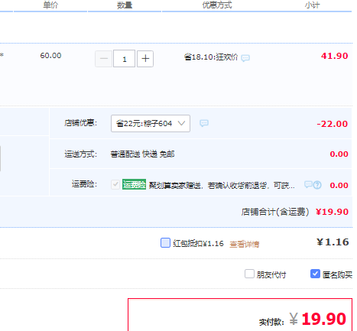Click the quantity input field showing 1
The height and width of the screenshot is (331, 357).
coord(124,59)
